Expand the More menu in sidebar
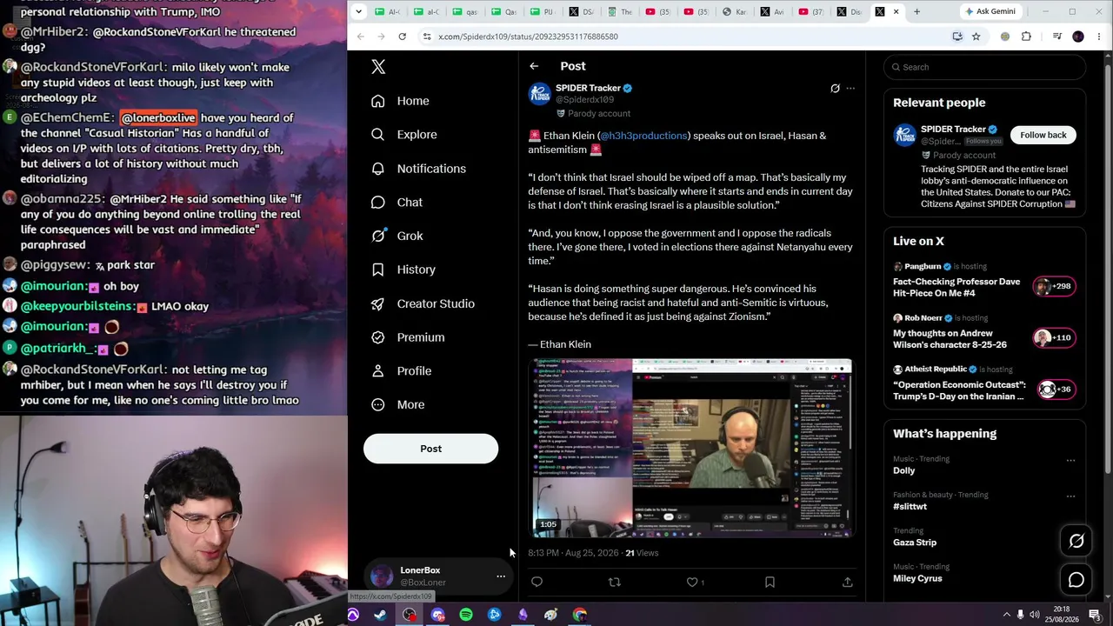The height and width of the screenshot is (626, 1113). click(x=397, y=404)
